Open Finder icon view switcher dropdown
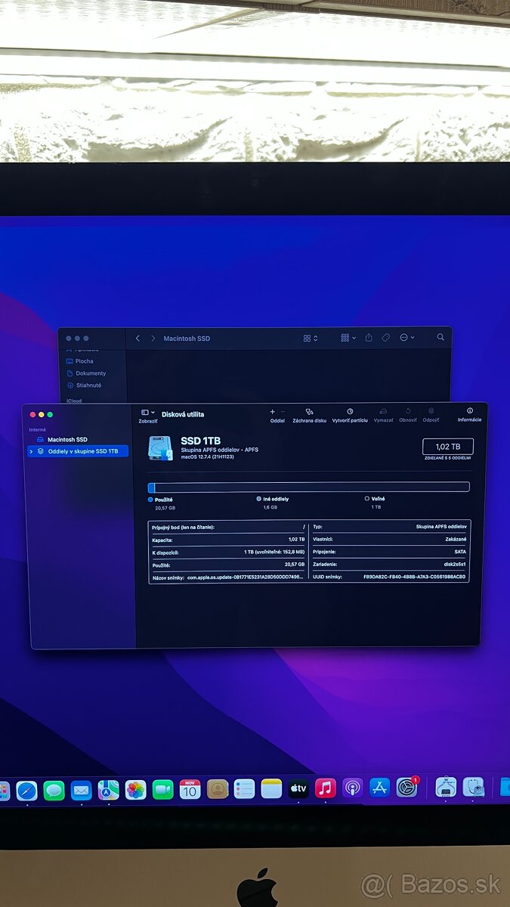The image size is (510, 907). (x=311, y=338)
